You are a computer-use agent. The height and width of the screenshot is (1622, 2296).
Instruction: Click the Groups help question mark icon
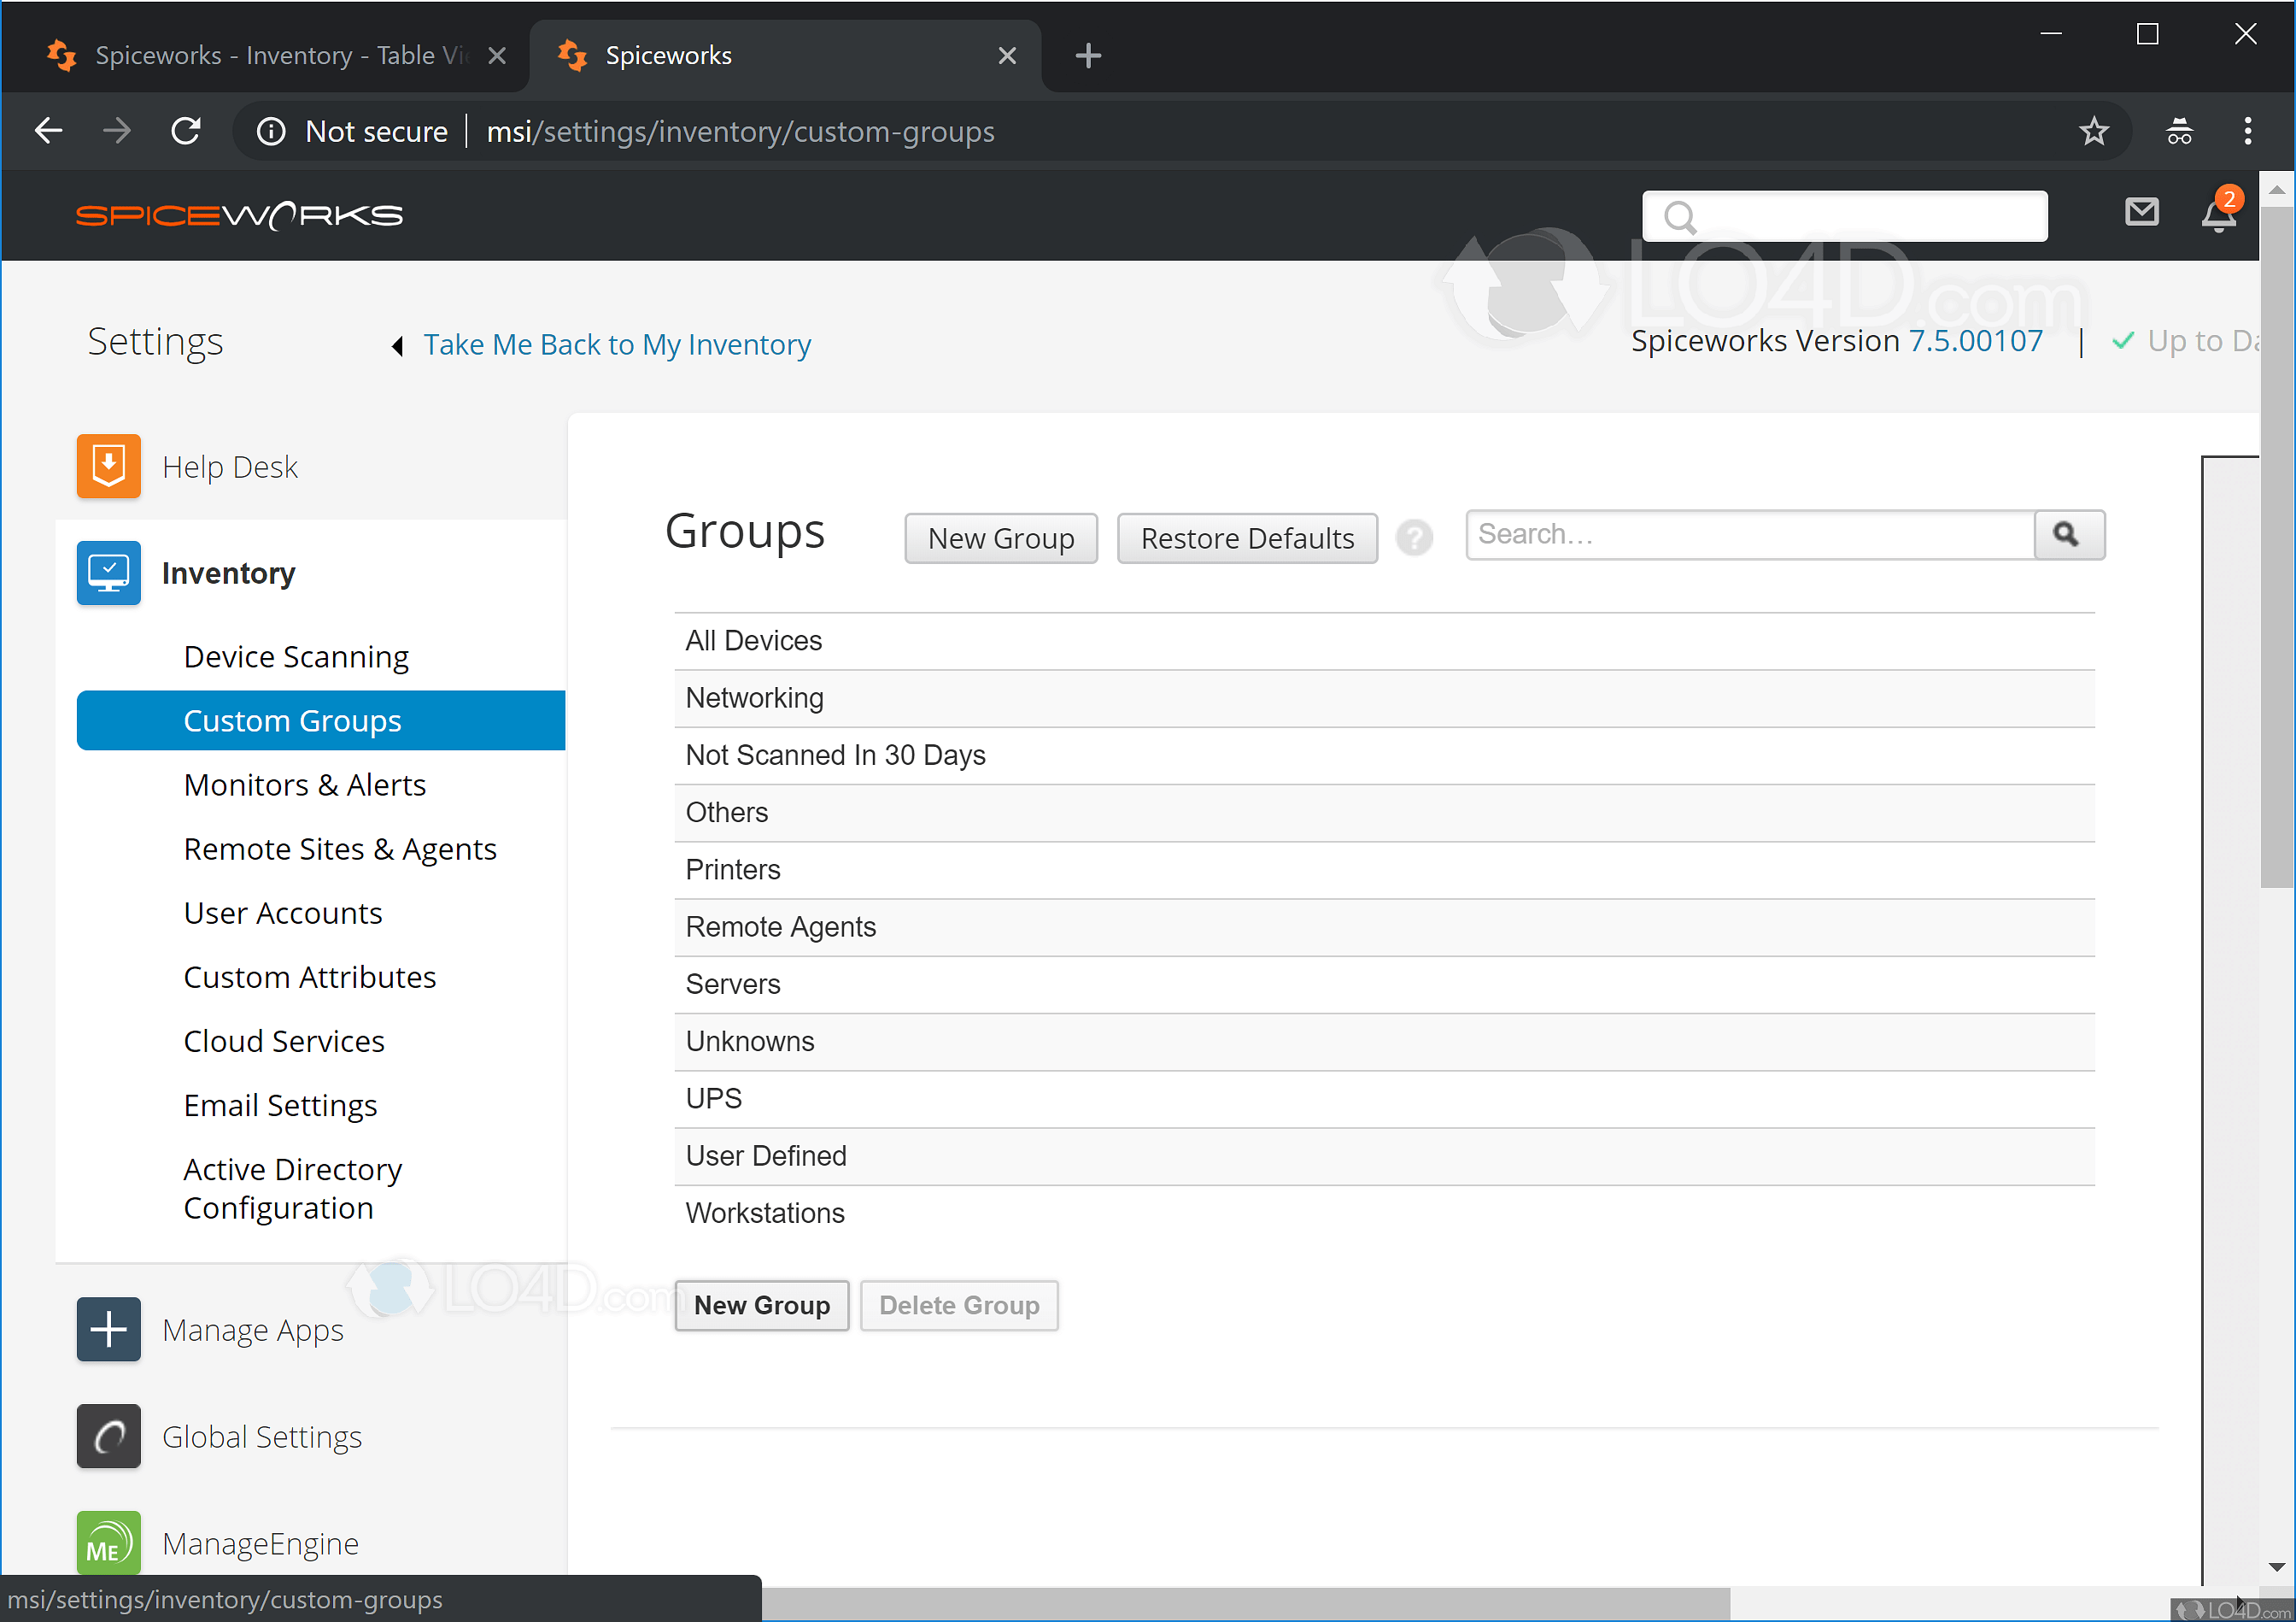[1415, 538]
